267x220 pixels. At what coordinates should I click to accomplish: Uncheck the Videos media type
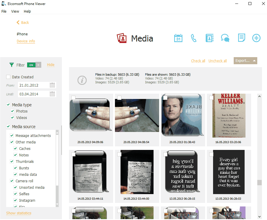point(12,118)
